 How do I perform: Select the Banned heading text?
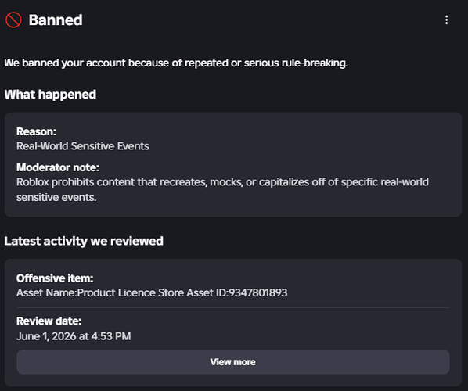tap(56, 20)
